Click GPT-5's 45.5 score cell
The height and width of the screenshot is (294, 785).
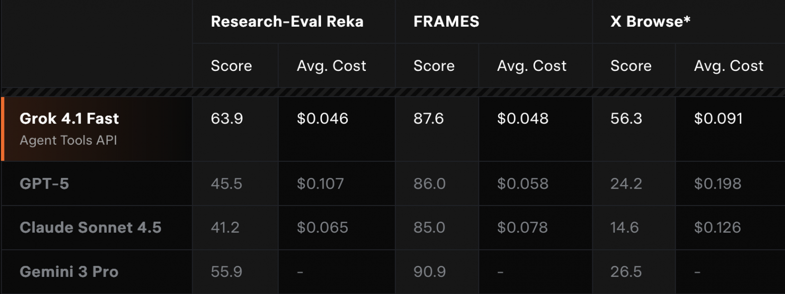pos(226,183)
